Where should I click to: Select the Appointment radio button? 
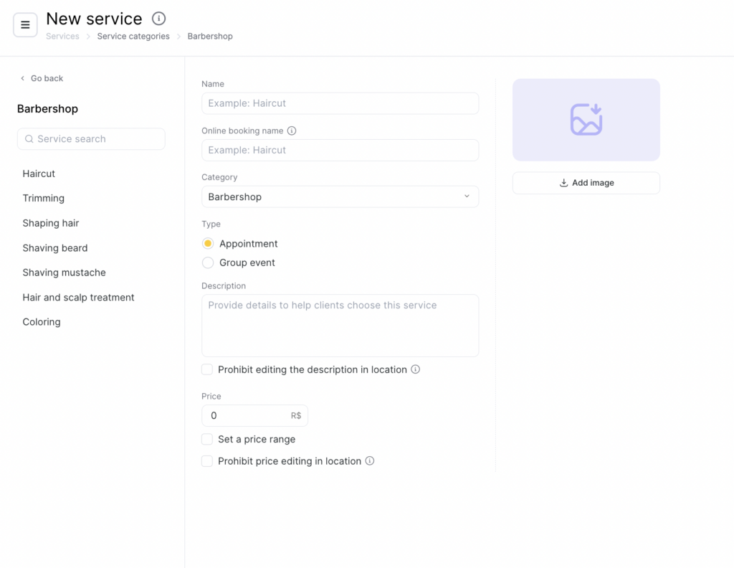[x=208, y=244]
